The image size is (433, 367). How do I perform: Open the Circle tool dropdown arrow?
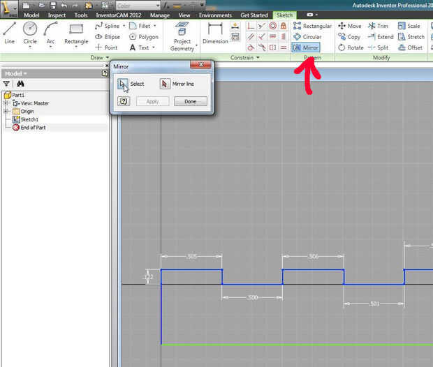tap(30, 47)
